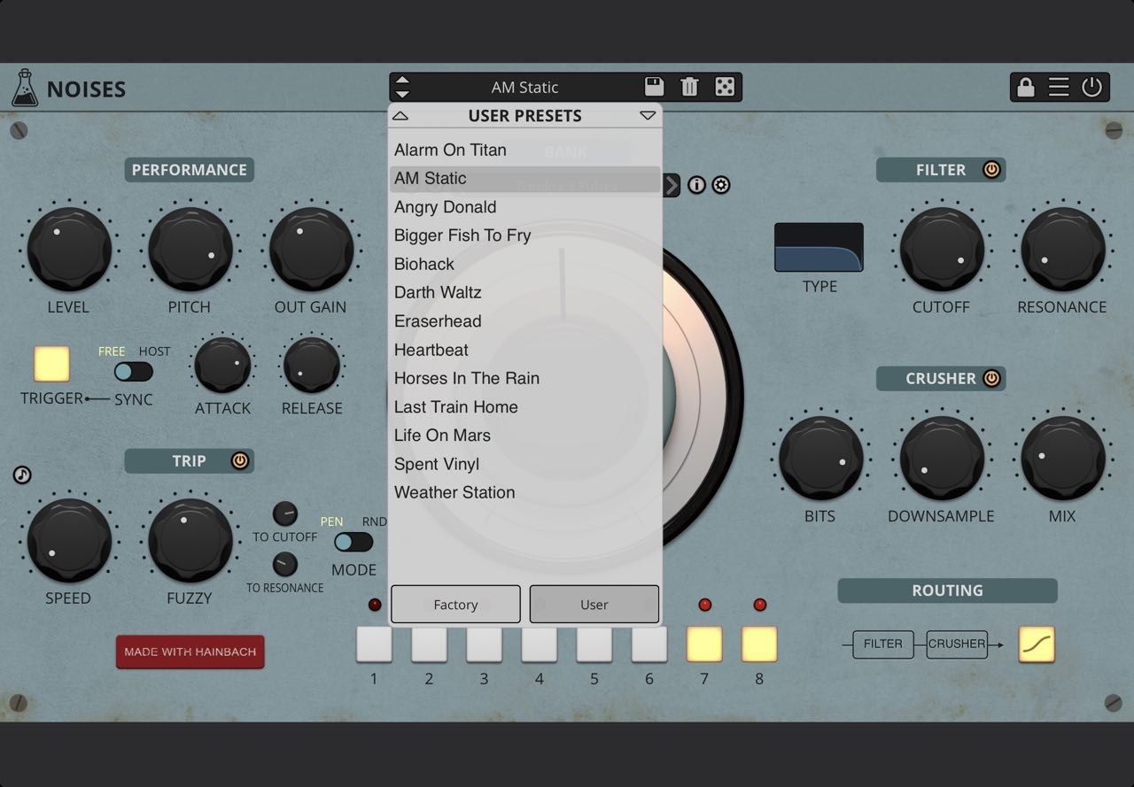The width and height of the screenshot is (1134, 787).
Task: Open the hamburger menu icon
Action: (x=1059, y=87)
